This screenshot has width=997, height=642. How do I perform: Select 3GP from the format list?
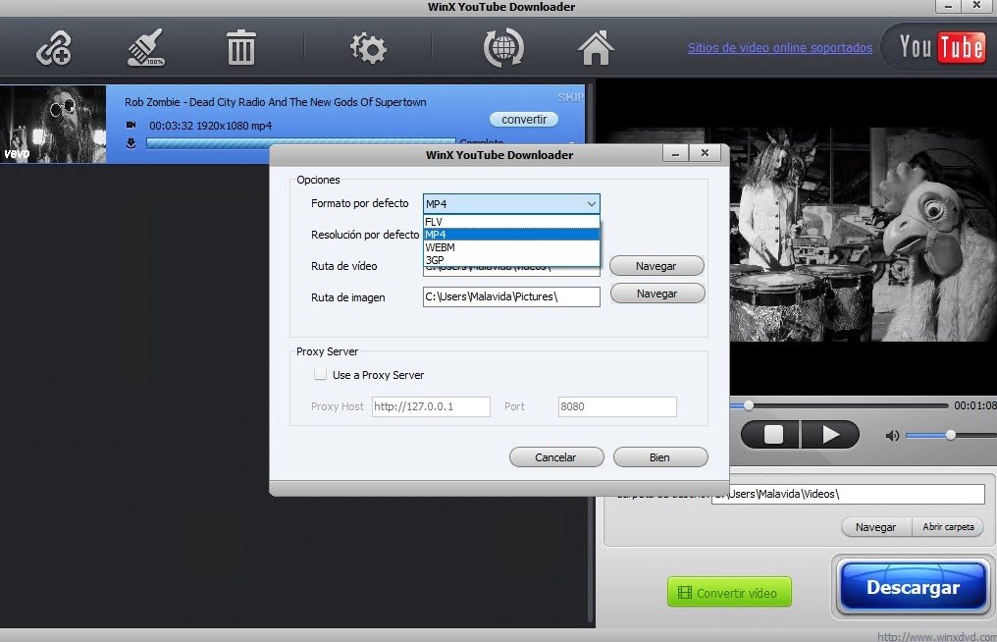tap(511, 259)
